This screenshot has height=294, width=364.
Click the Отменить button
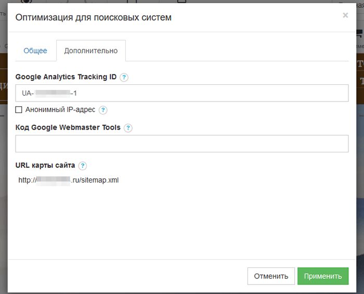coord(271,276)
